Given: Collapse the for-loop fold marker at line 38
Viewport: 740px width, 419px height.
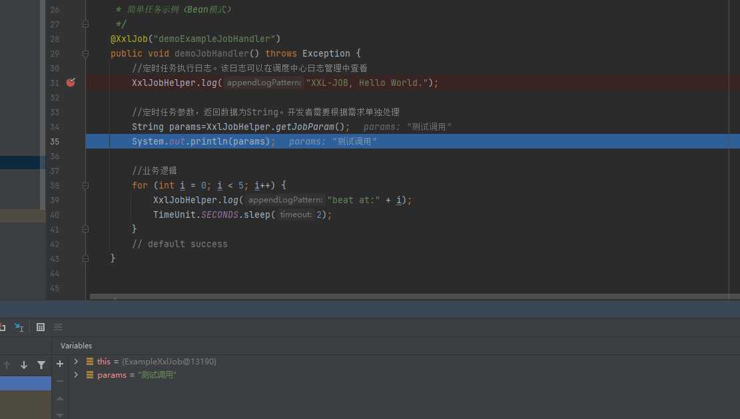Looking at the screenshot, I should [x=85, y=185].
